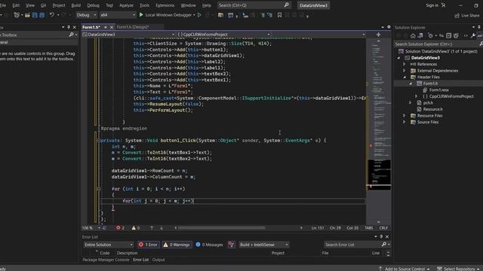
Task: Click the bookmark toggle icon in toolbar
Action: 279,15
